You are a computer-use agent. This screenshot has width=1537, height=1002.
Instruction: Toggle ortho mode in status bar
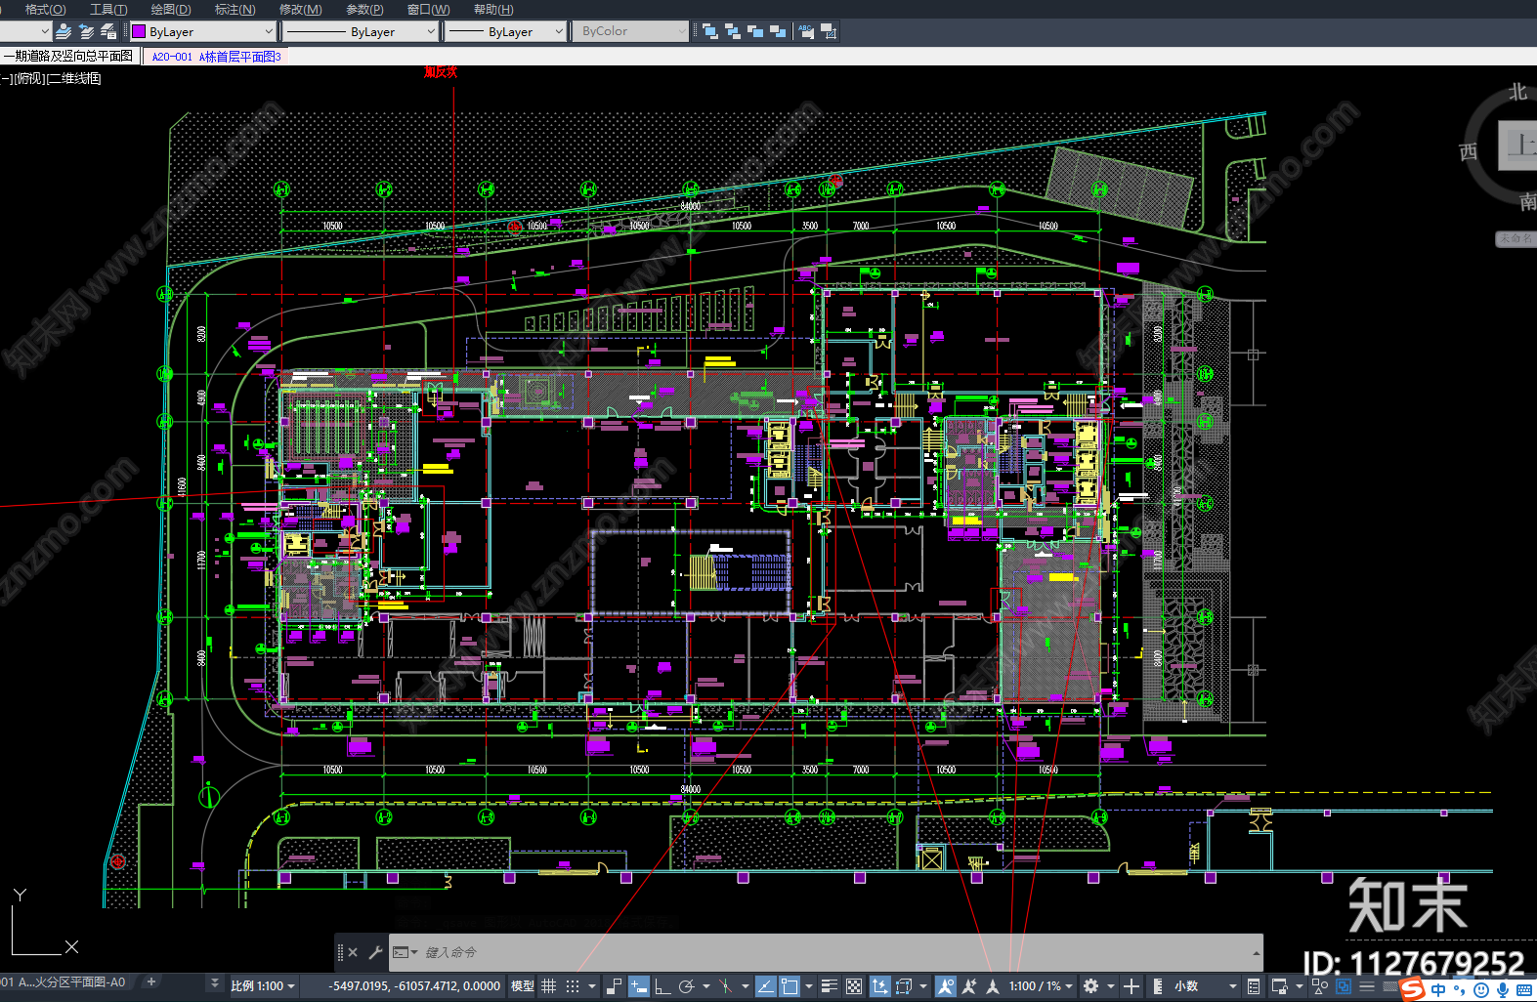662,986
